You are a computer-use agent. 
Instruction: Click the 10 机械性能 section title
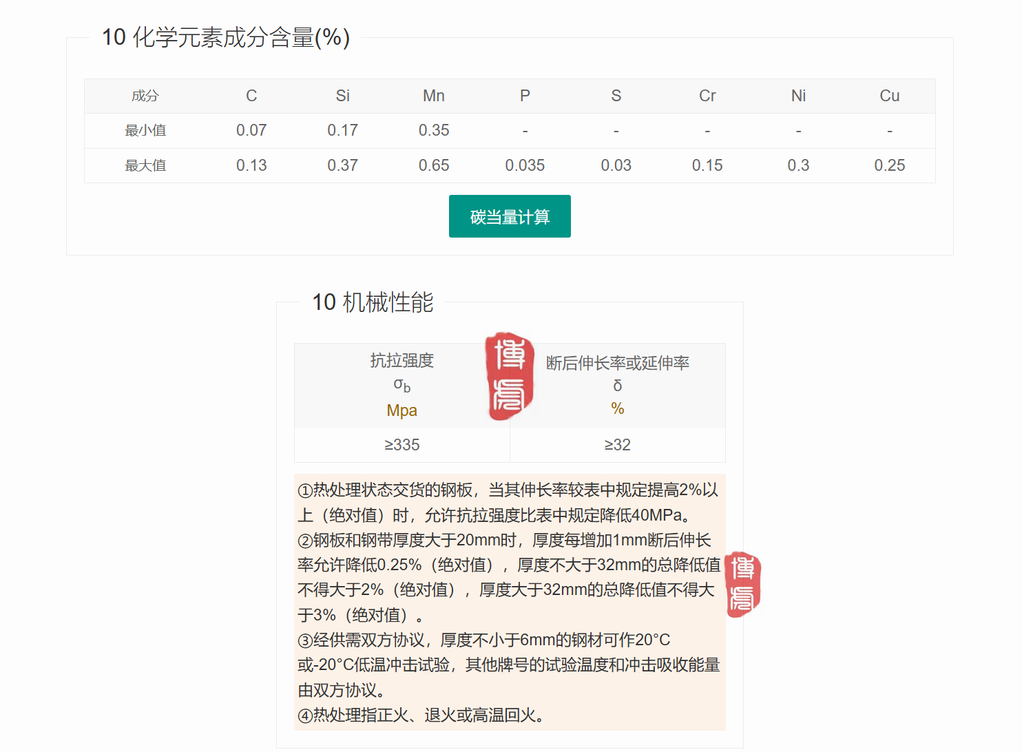tap(373, 302)
